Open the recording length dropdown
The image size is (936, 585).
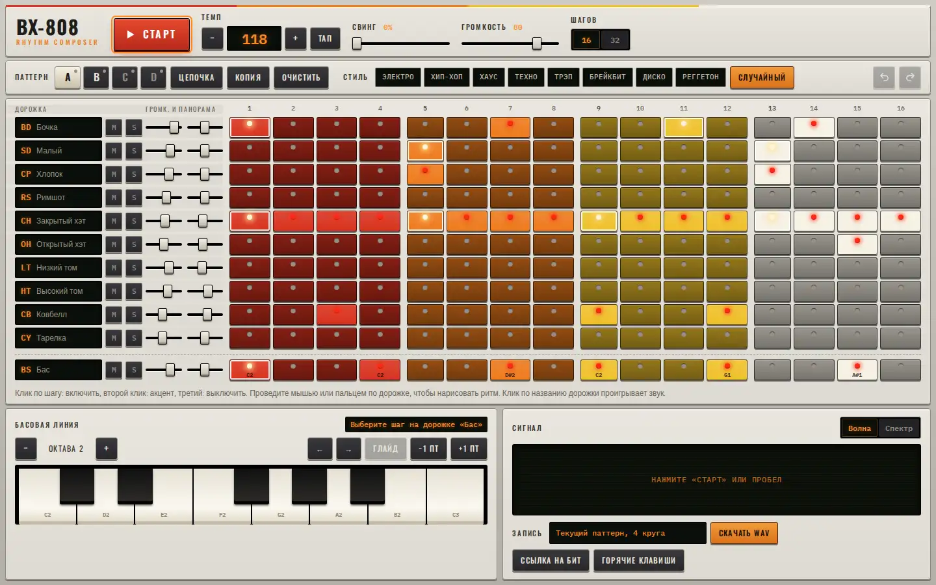click(628, 533)
